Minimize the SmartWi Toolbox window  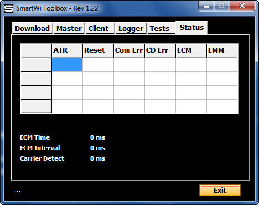pyautogui.click(x=206, y=6)
